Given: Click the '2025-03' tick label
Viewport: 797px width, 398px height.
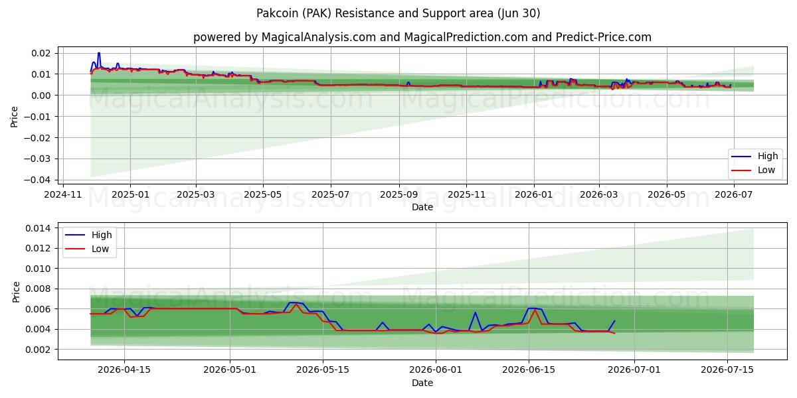Looking at the screenshot, I should [x=196, y=194].
